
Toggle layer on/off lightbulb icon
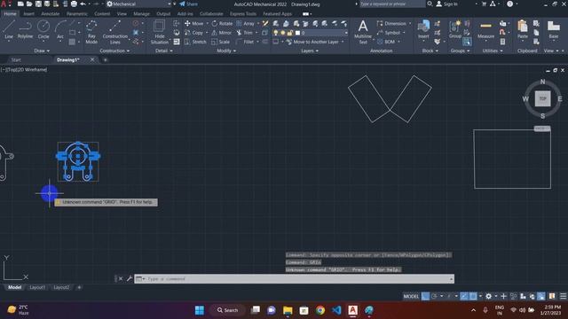coord(276,33)
